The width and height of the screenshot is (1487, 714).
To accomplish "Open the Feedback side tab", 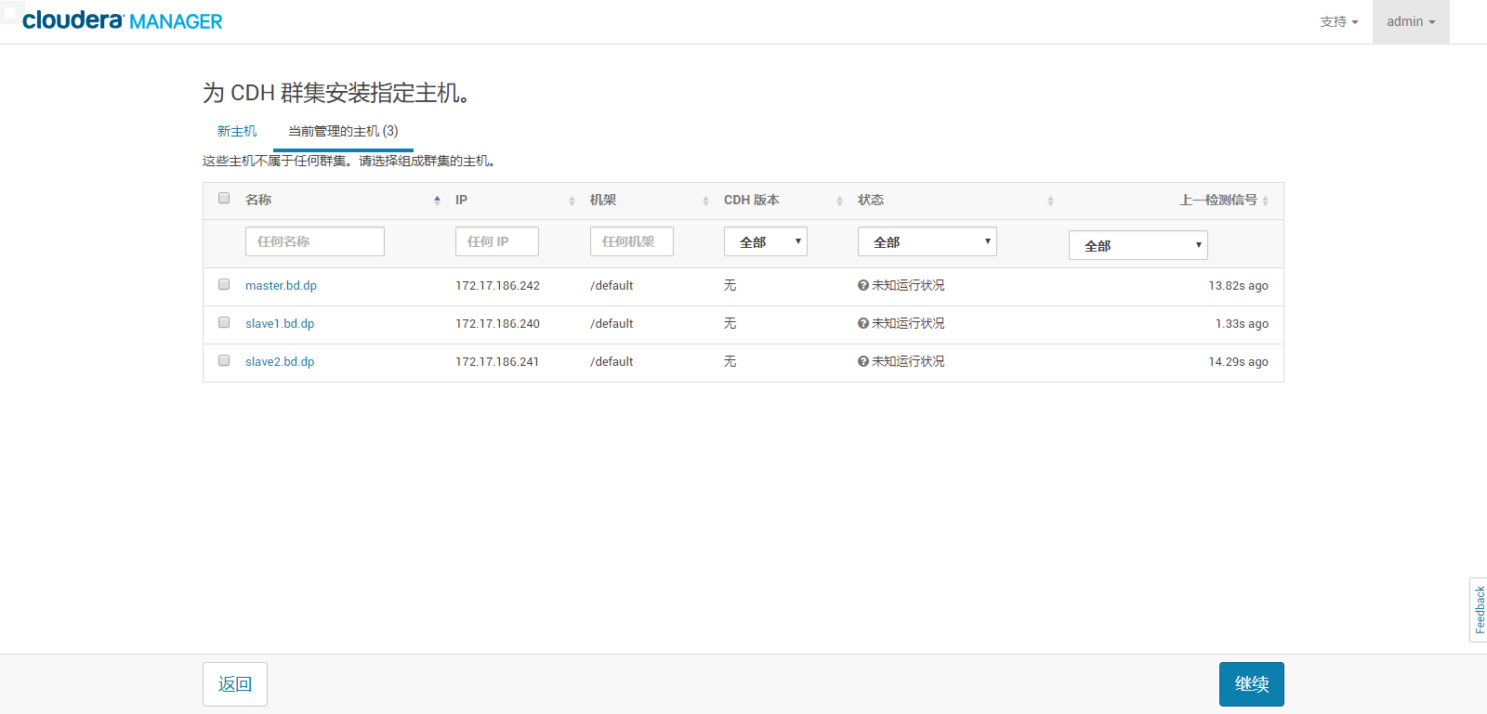I will click(x=1479, y=610).
